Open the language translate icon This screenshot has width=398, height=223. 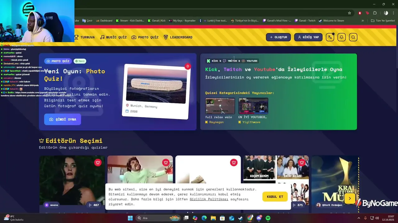[x=330, y=37]
